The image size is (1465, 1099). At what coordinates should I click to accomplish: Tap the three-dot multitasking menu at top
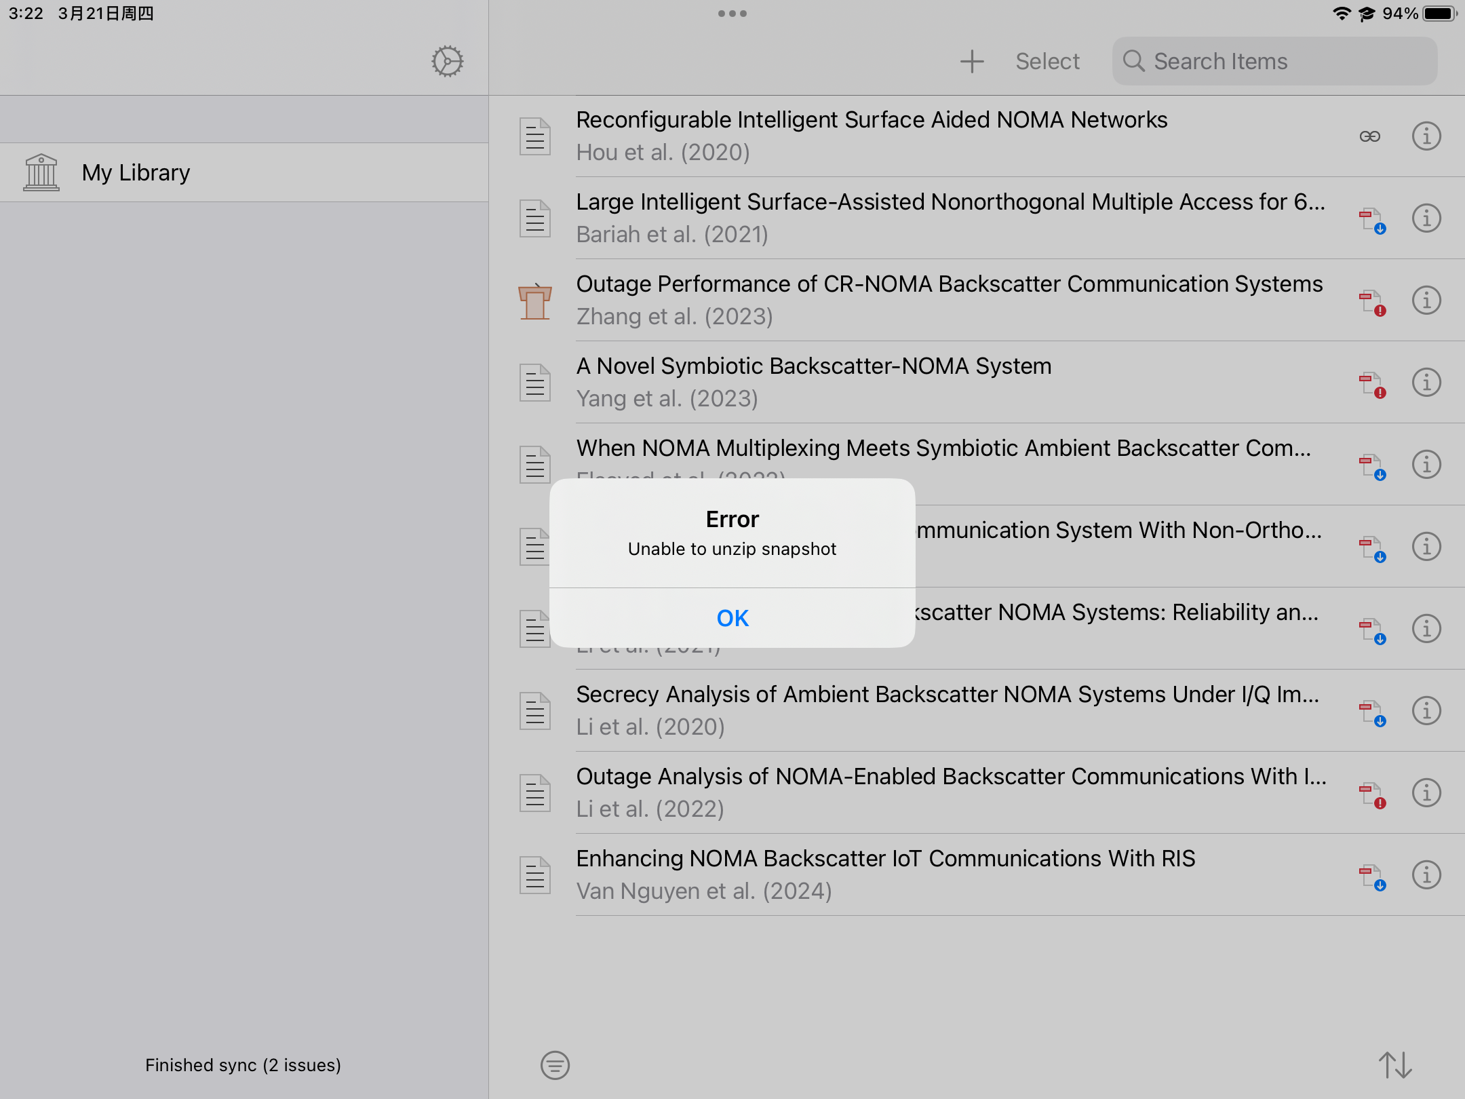(x=732, y=14)
